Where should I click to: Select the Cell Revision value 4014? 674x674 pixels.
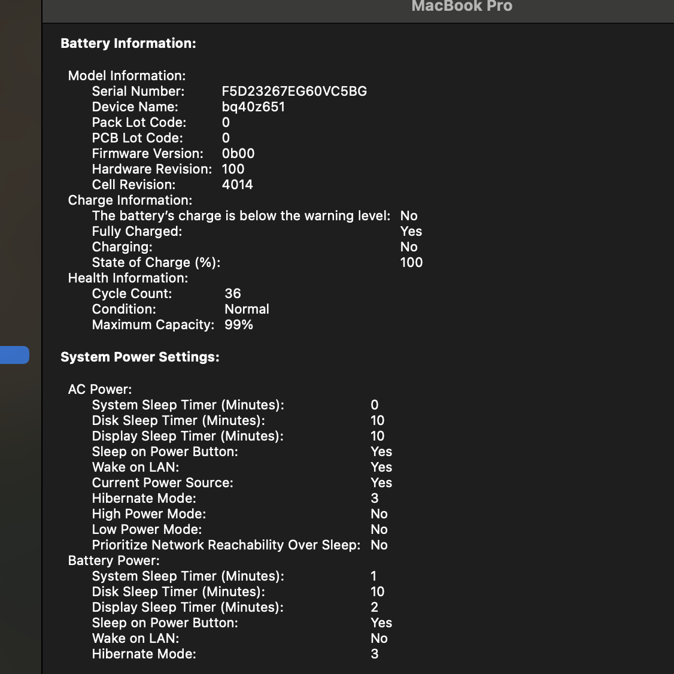coord(237,184)
